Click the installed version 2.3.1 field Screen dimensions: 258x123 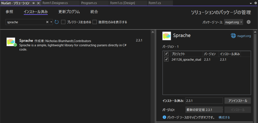[x=204, y=101]
